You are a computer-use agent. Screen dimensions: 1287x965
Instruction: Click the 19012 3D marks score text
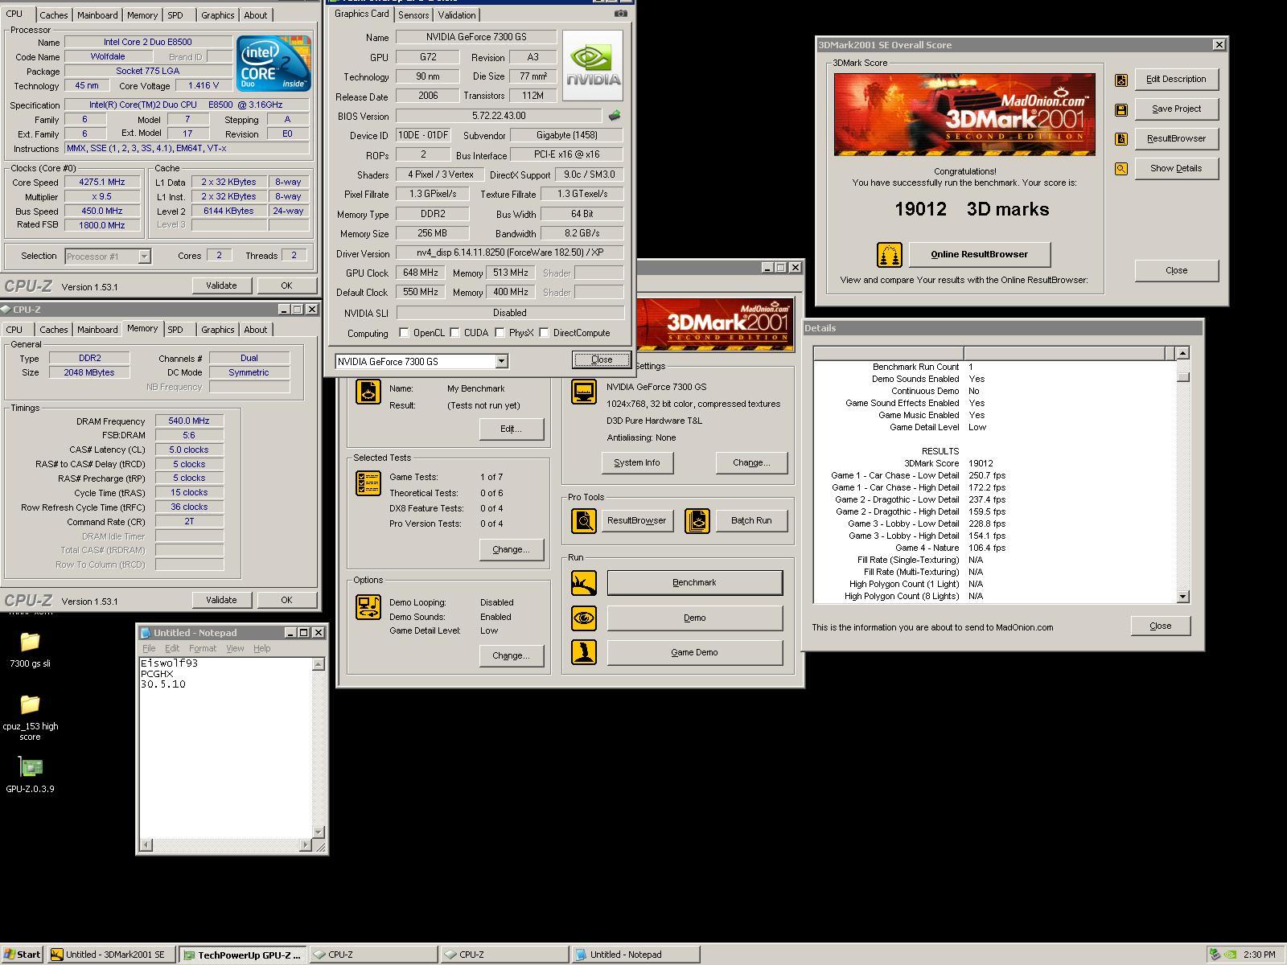point(972,209)
